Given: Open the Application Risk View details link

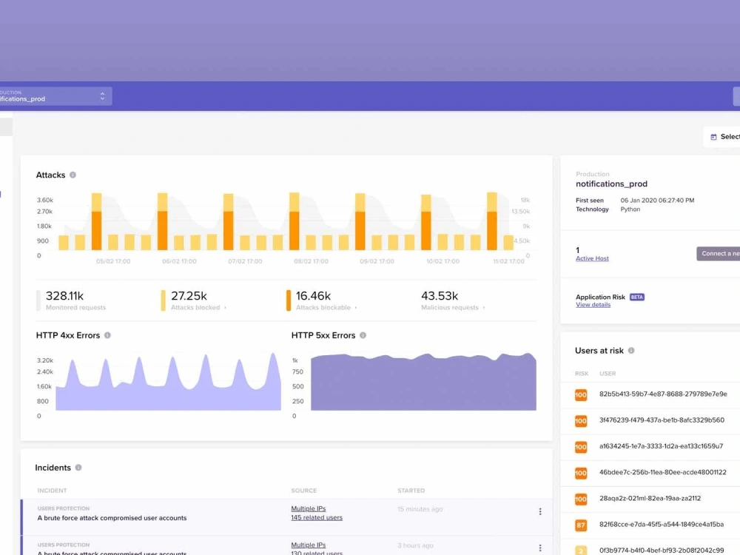Looking at the screenshot, I should tap(593, 305).
